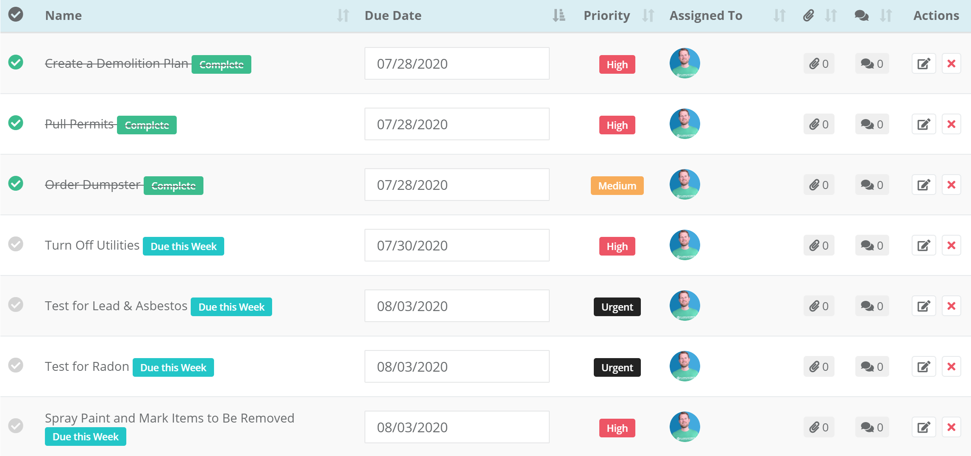Open comments for Test for Radon
Viewport: 971px width, 456px height.
click(x=872, y=367)
